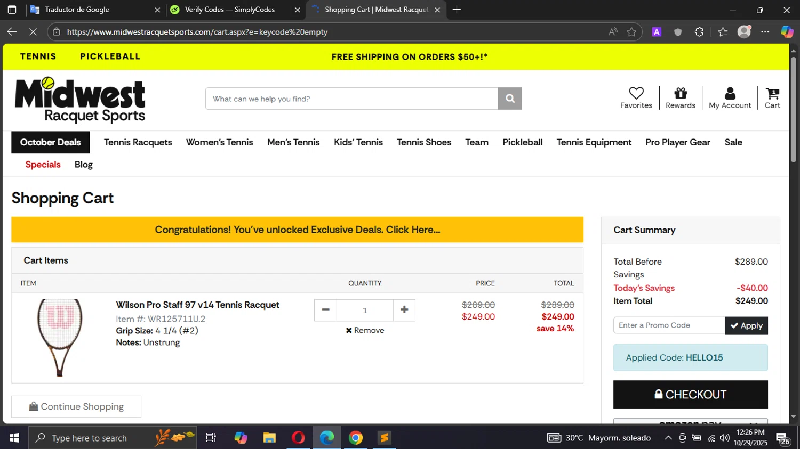Open the Rewards gift icon
This screenshot has width=800, height=449.
pyautogui.click(x=680, y=98)
